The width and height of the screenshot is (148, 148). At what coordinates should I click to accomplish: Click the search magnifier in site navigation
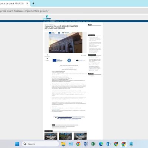[90, 21]
